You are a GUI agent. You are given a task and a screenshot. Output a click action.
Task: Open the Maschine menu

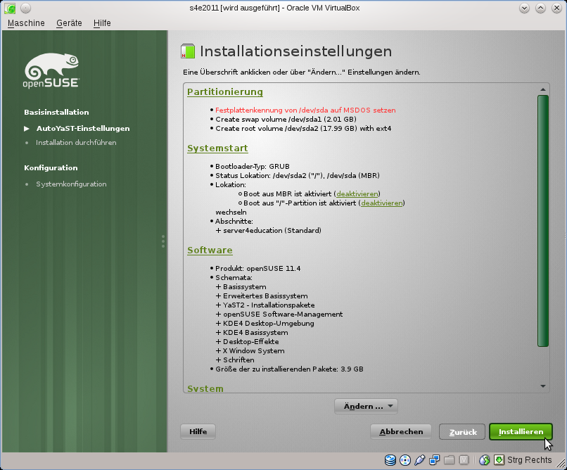coord(26,23)
